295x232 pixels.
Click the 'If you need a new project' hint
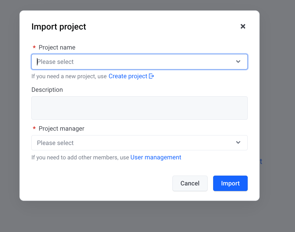coord(69,76)
